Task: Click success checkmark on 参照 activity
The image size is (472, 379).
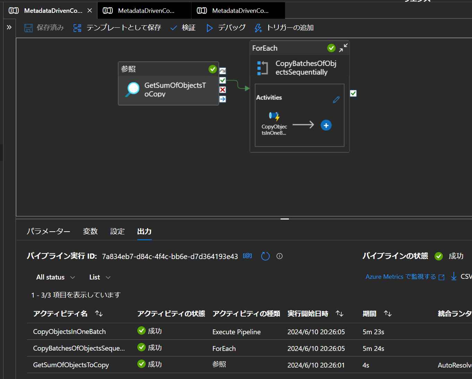Action: click(x=213, y=69)
